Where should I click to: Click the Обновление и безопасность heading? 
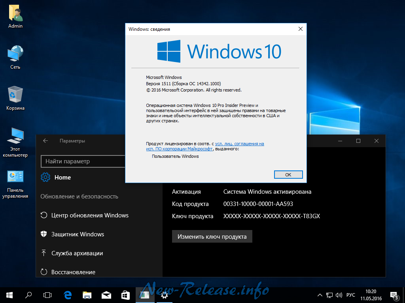pyautogui.click(x=79, y=196)
